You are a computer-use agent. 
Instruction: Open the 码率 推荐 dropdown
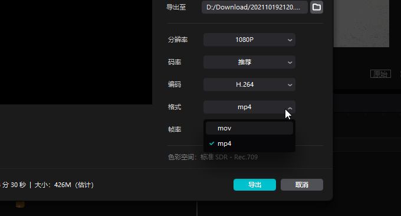(249, 62)
